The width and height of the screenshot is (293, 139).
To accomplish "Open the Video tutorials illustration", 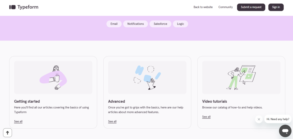I will click(241, 77).
